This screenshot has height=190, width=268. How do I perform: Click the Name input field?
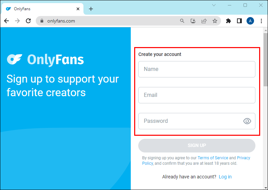point(197,69)
